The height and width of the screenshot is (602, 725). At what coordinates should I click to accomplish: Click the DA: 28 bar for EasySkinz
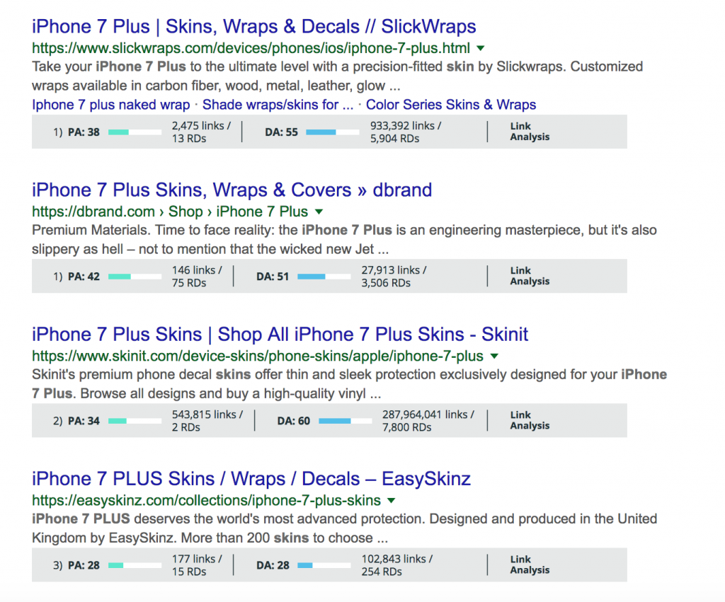click(x=324, y=566)
